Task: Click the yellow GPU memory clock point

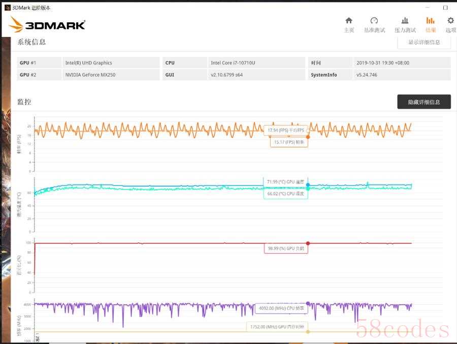Action: pyautogui.click(x=308, y=332)
